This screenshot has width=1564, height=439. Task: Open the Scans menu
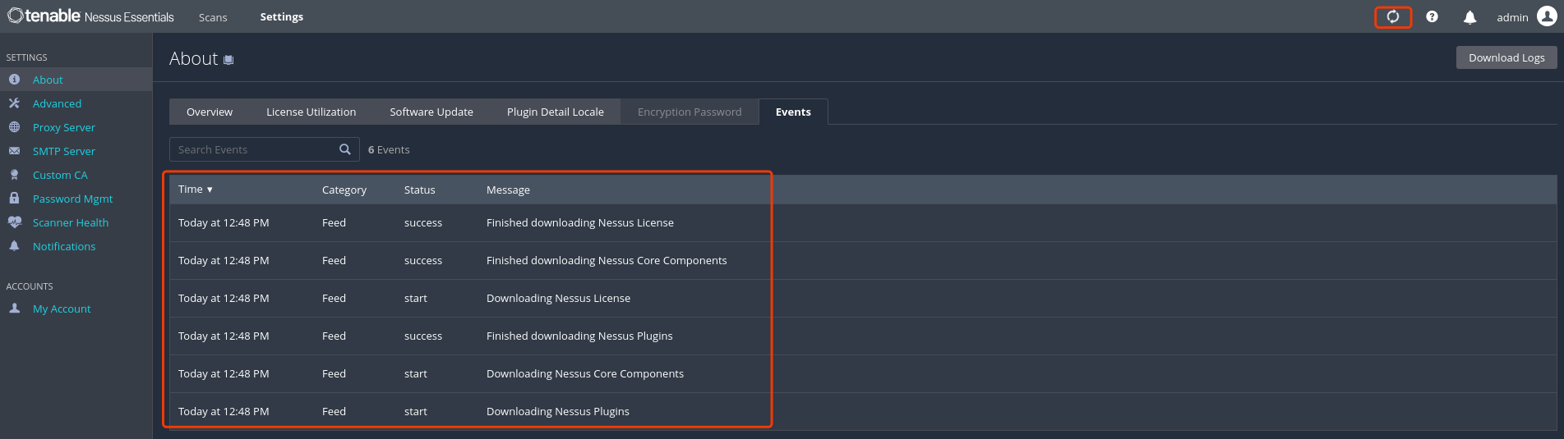click(213, 17)
